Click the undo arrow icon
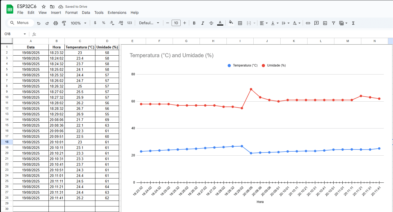 [x=39, y=23]
